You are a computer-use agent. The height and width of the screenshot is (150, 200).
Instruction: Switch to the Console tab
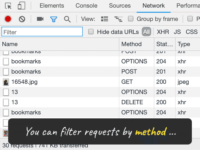86,6
